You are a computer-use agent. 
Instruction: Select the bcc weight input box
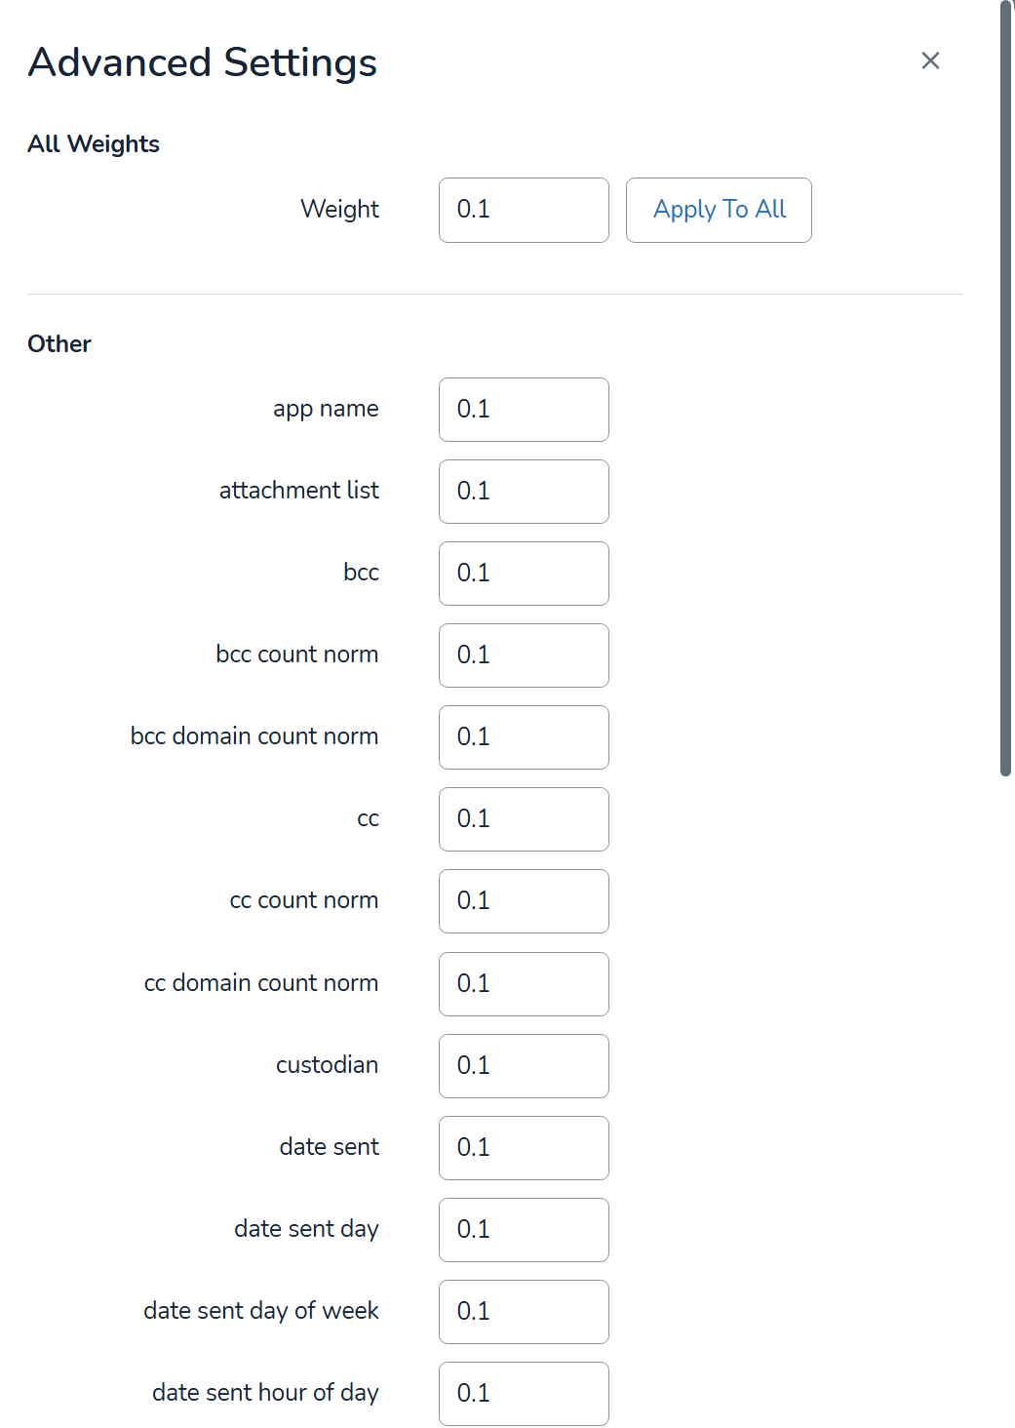[x=524, y=574]
